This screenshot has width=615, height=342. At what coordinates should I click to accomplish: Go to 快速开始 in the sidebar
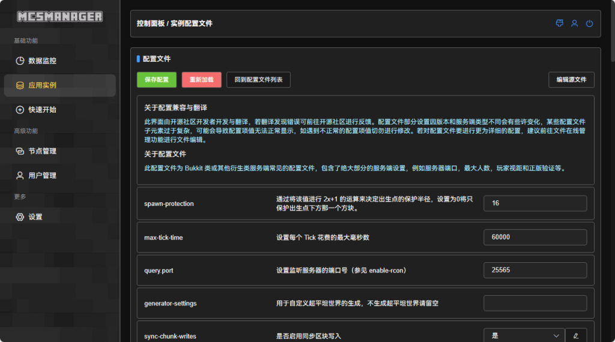coord(59,110)
